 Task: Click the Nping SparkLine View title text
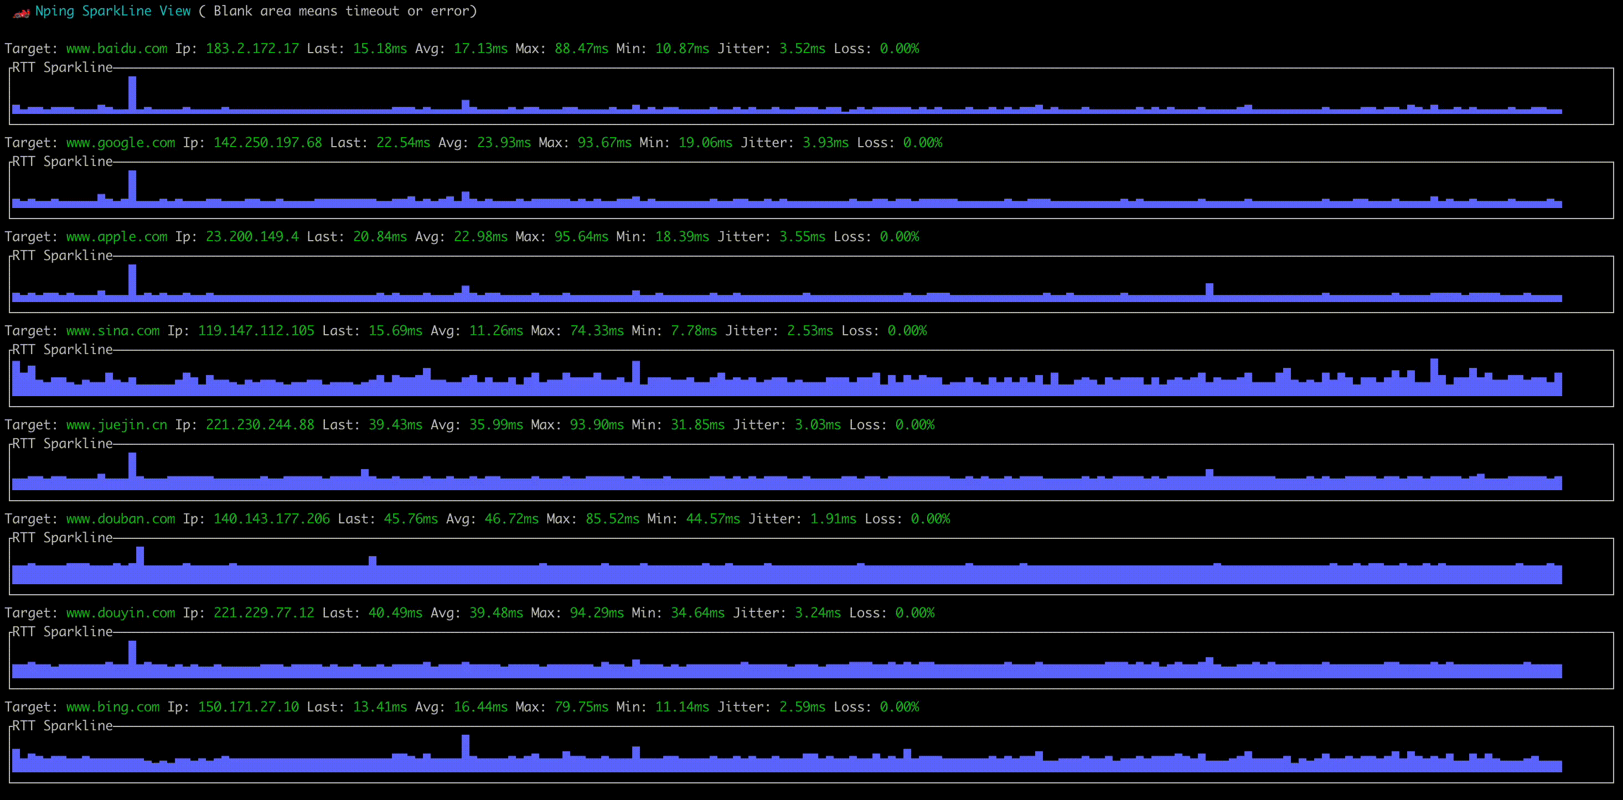113,11
